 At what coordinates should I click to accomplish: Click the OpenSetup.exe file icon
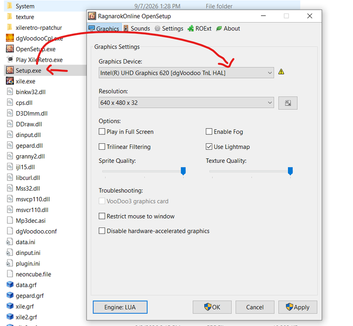point(10,49)
